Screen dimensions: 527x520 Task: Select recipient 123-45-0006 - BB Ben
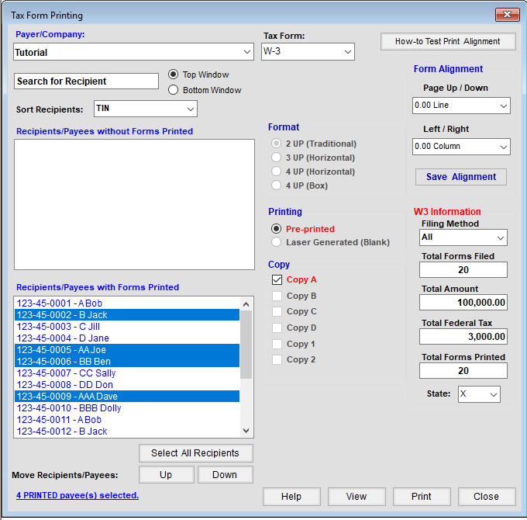click(x=127, y=361)
